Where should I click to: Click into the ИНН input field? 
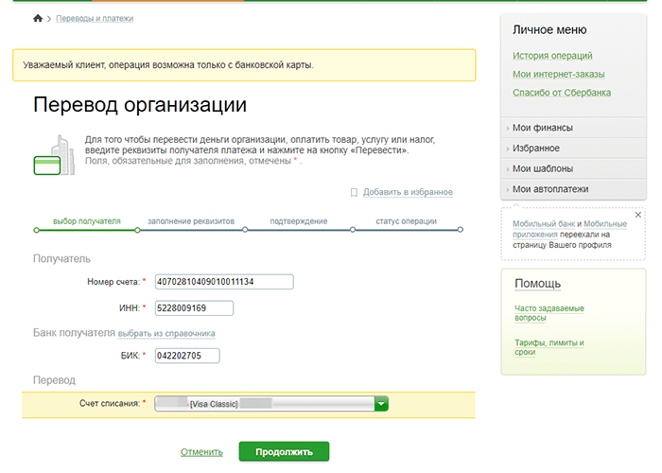click(194, 307)
